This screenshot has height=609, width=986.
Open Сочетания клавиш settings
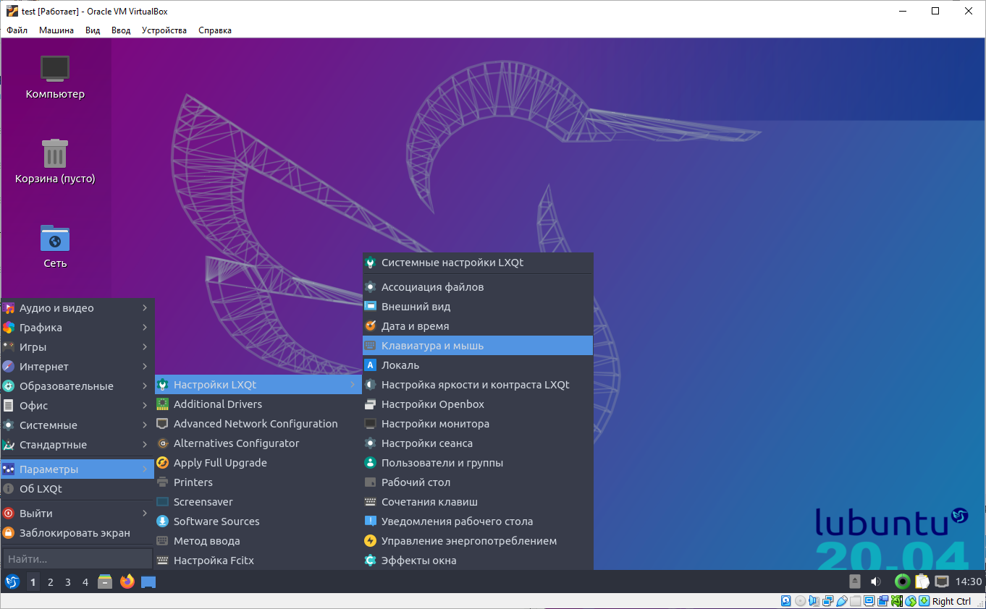pyautogui.click(x=478, y=502)
